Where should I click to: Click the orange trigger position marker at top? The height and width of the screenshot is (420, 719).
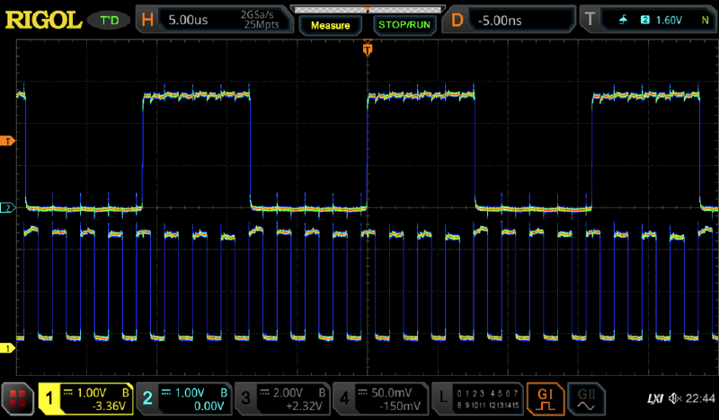click(x=367, y=50)
